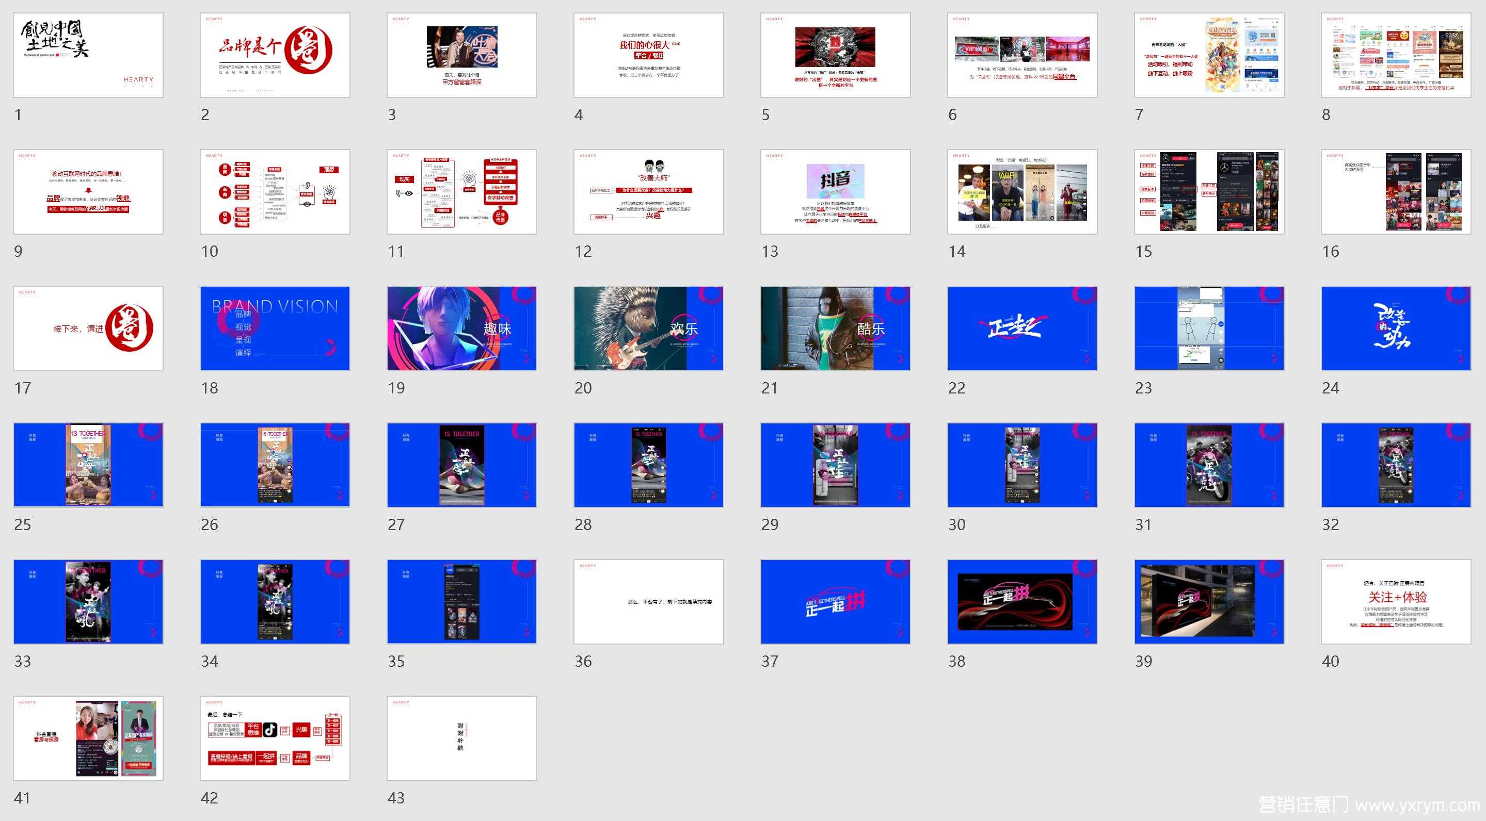Select slide 43 closing thumbnail
Screen dimensions: 1486x821
tap(462, 738)
